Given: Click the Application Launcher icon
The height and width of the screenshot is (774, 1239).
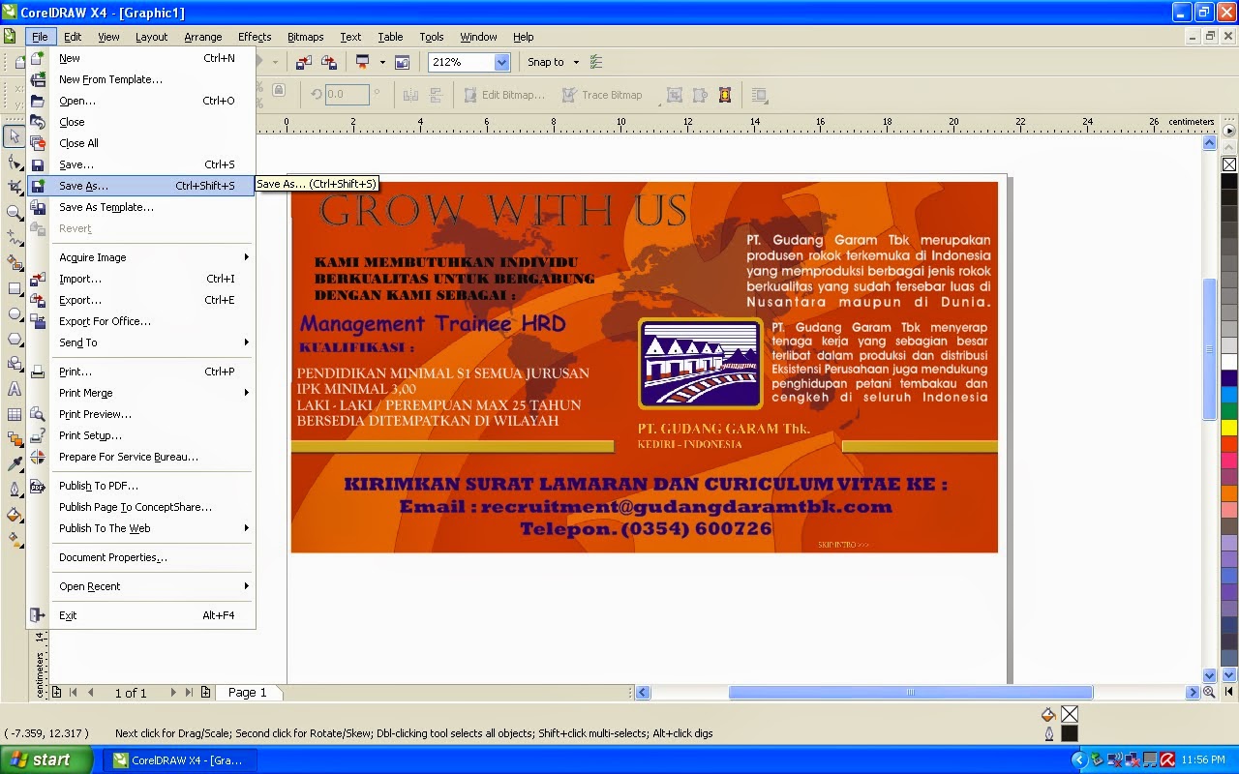Looking at the screenshot, I should point(363,62).
